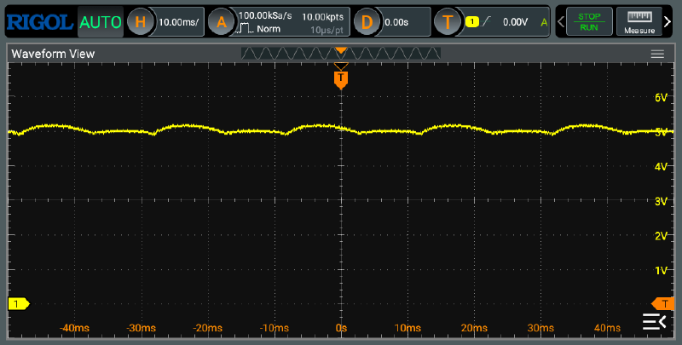Click the 100.00kSa/s sample rate text
This screenshot has width=682, height=345.
(265, 15)
